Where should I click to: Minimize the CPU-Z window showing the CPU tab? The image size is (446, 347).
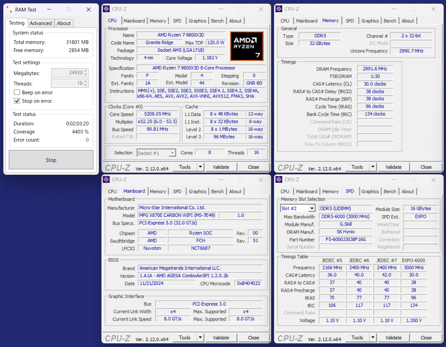[221, 9]
